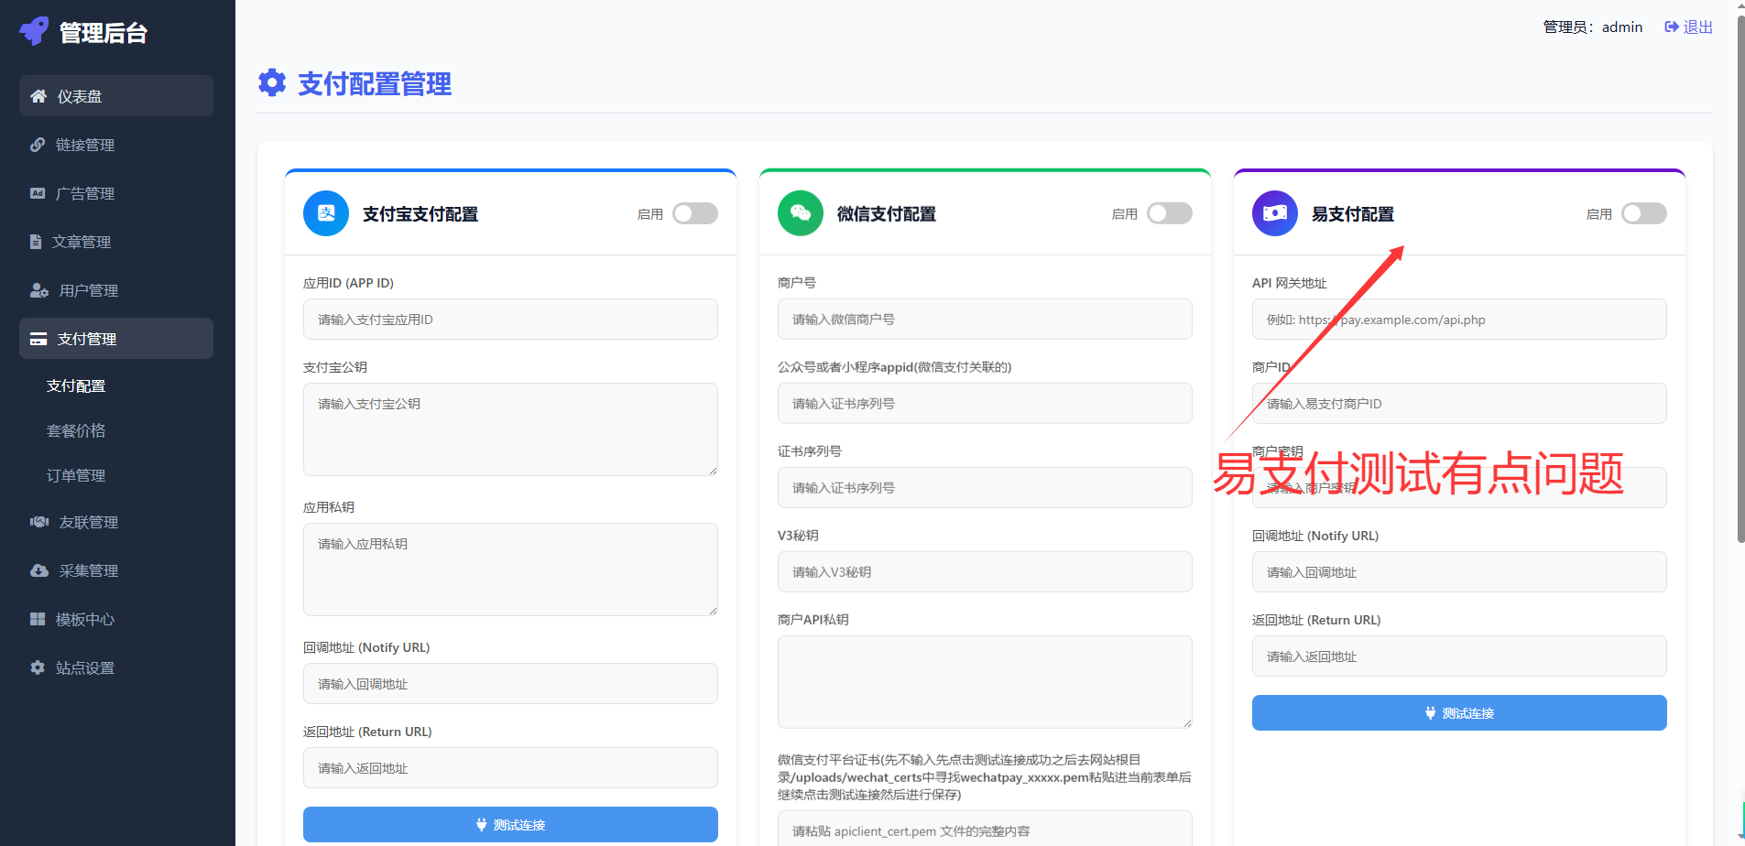Focus the 易支付 API 网关地址 field

(x=1459, y=319)
